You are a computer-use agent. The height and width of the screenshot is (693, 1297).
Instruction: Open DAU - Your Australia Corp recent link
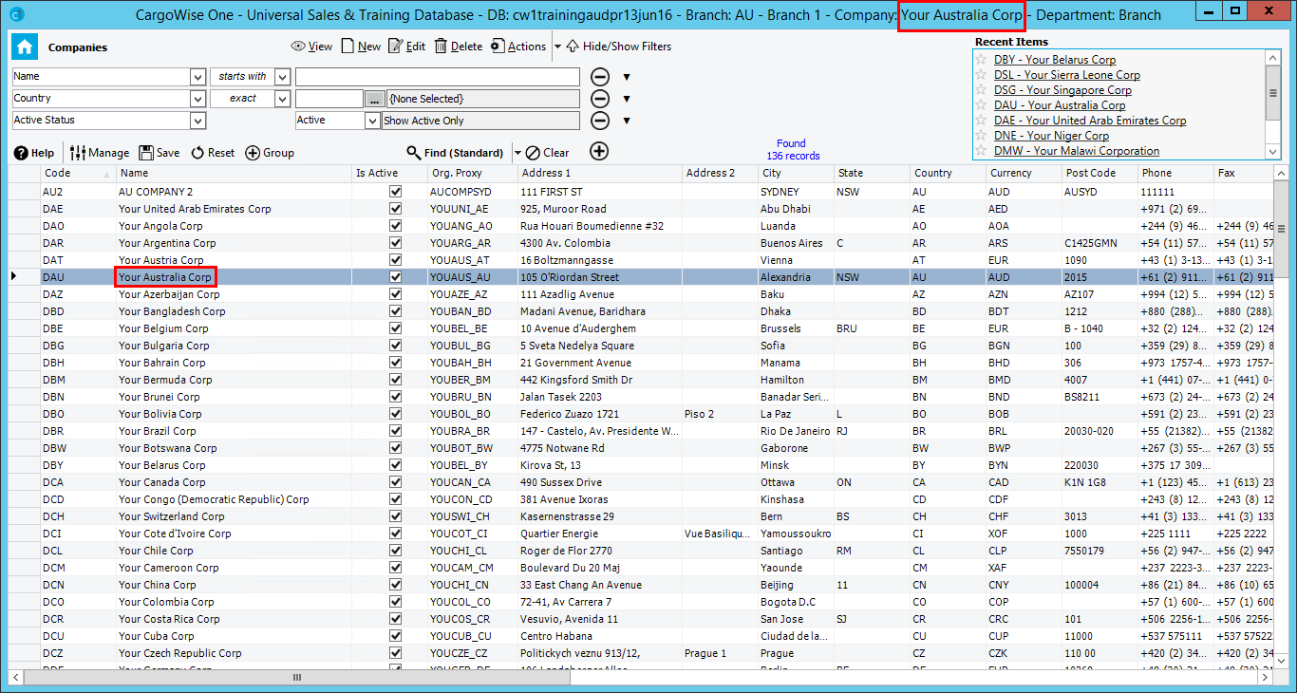1060,105
